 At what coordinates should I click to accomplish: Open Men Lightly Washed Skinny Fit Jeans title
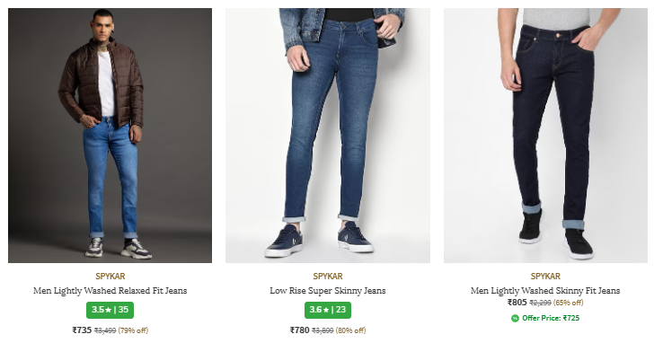click(545, 291)
